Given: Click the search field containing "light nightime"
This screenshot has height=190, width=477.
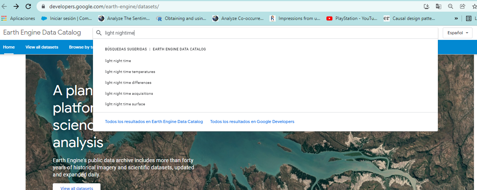Looking at the screenshot, I should [264, 33].
